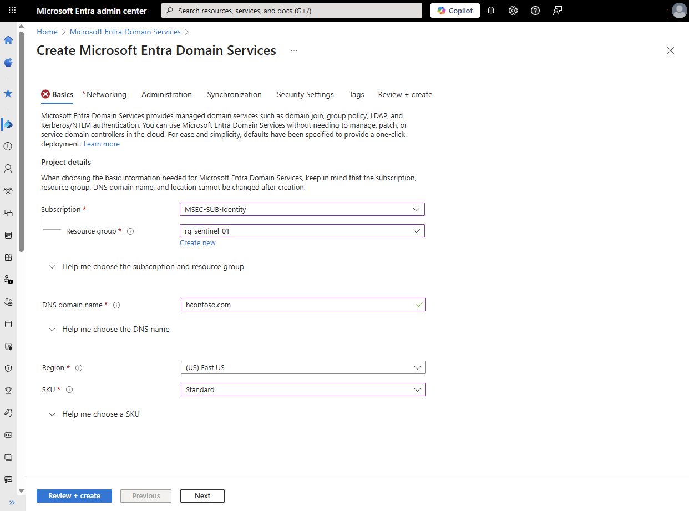Open the notifications bell
Viewport: 689px width, 511px height.
(x=491, y=10)
